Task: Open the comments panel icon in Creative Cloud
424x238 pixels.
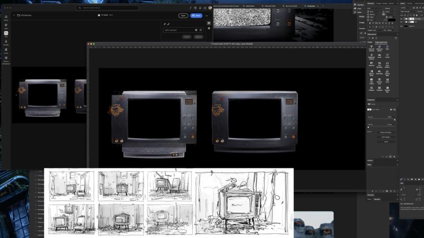Action: point(209,23)
